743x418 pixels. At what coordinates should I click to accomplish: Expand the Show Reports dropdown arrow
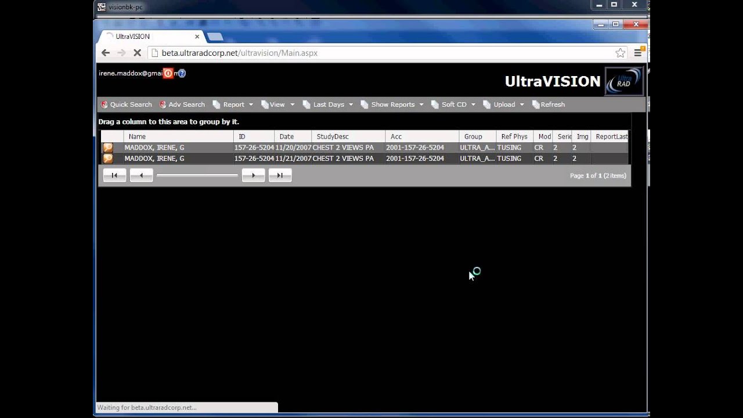(x=421, y=105)
